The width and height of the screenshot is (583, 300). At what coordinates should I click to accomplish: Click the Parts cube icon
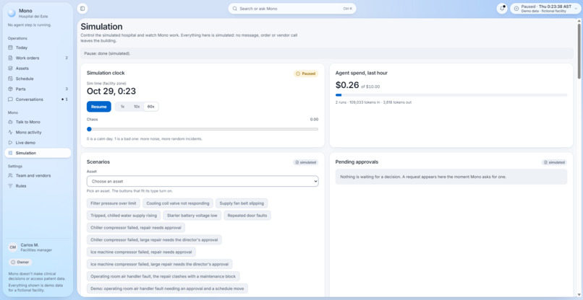[x=10, y=89]
